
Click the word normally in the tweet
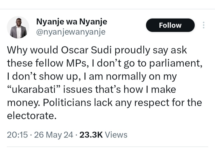(x=126, y=76)
